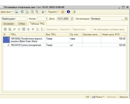
Task: Toggle 'Не записывать нулевые цены' checkbox
Action: 92,29
